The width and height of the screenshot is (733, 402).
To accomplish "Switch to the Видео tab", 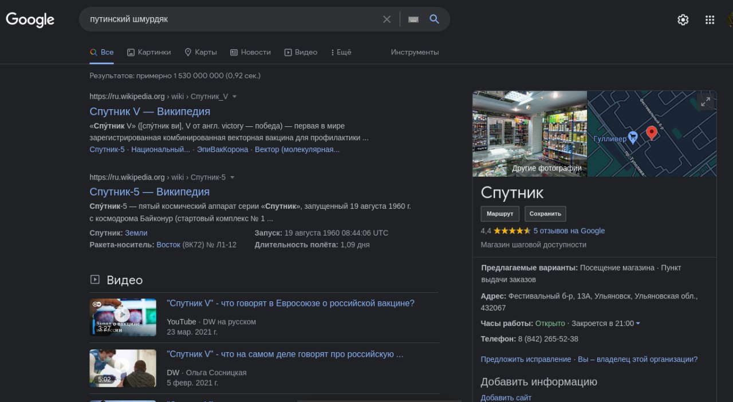I will [x=301, y=52].
